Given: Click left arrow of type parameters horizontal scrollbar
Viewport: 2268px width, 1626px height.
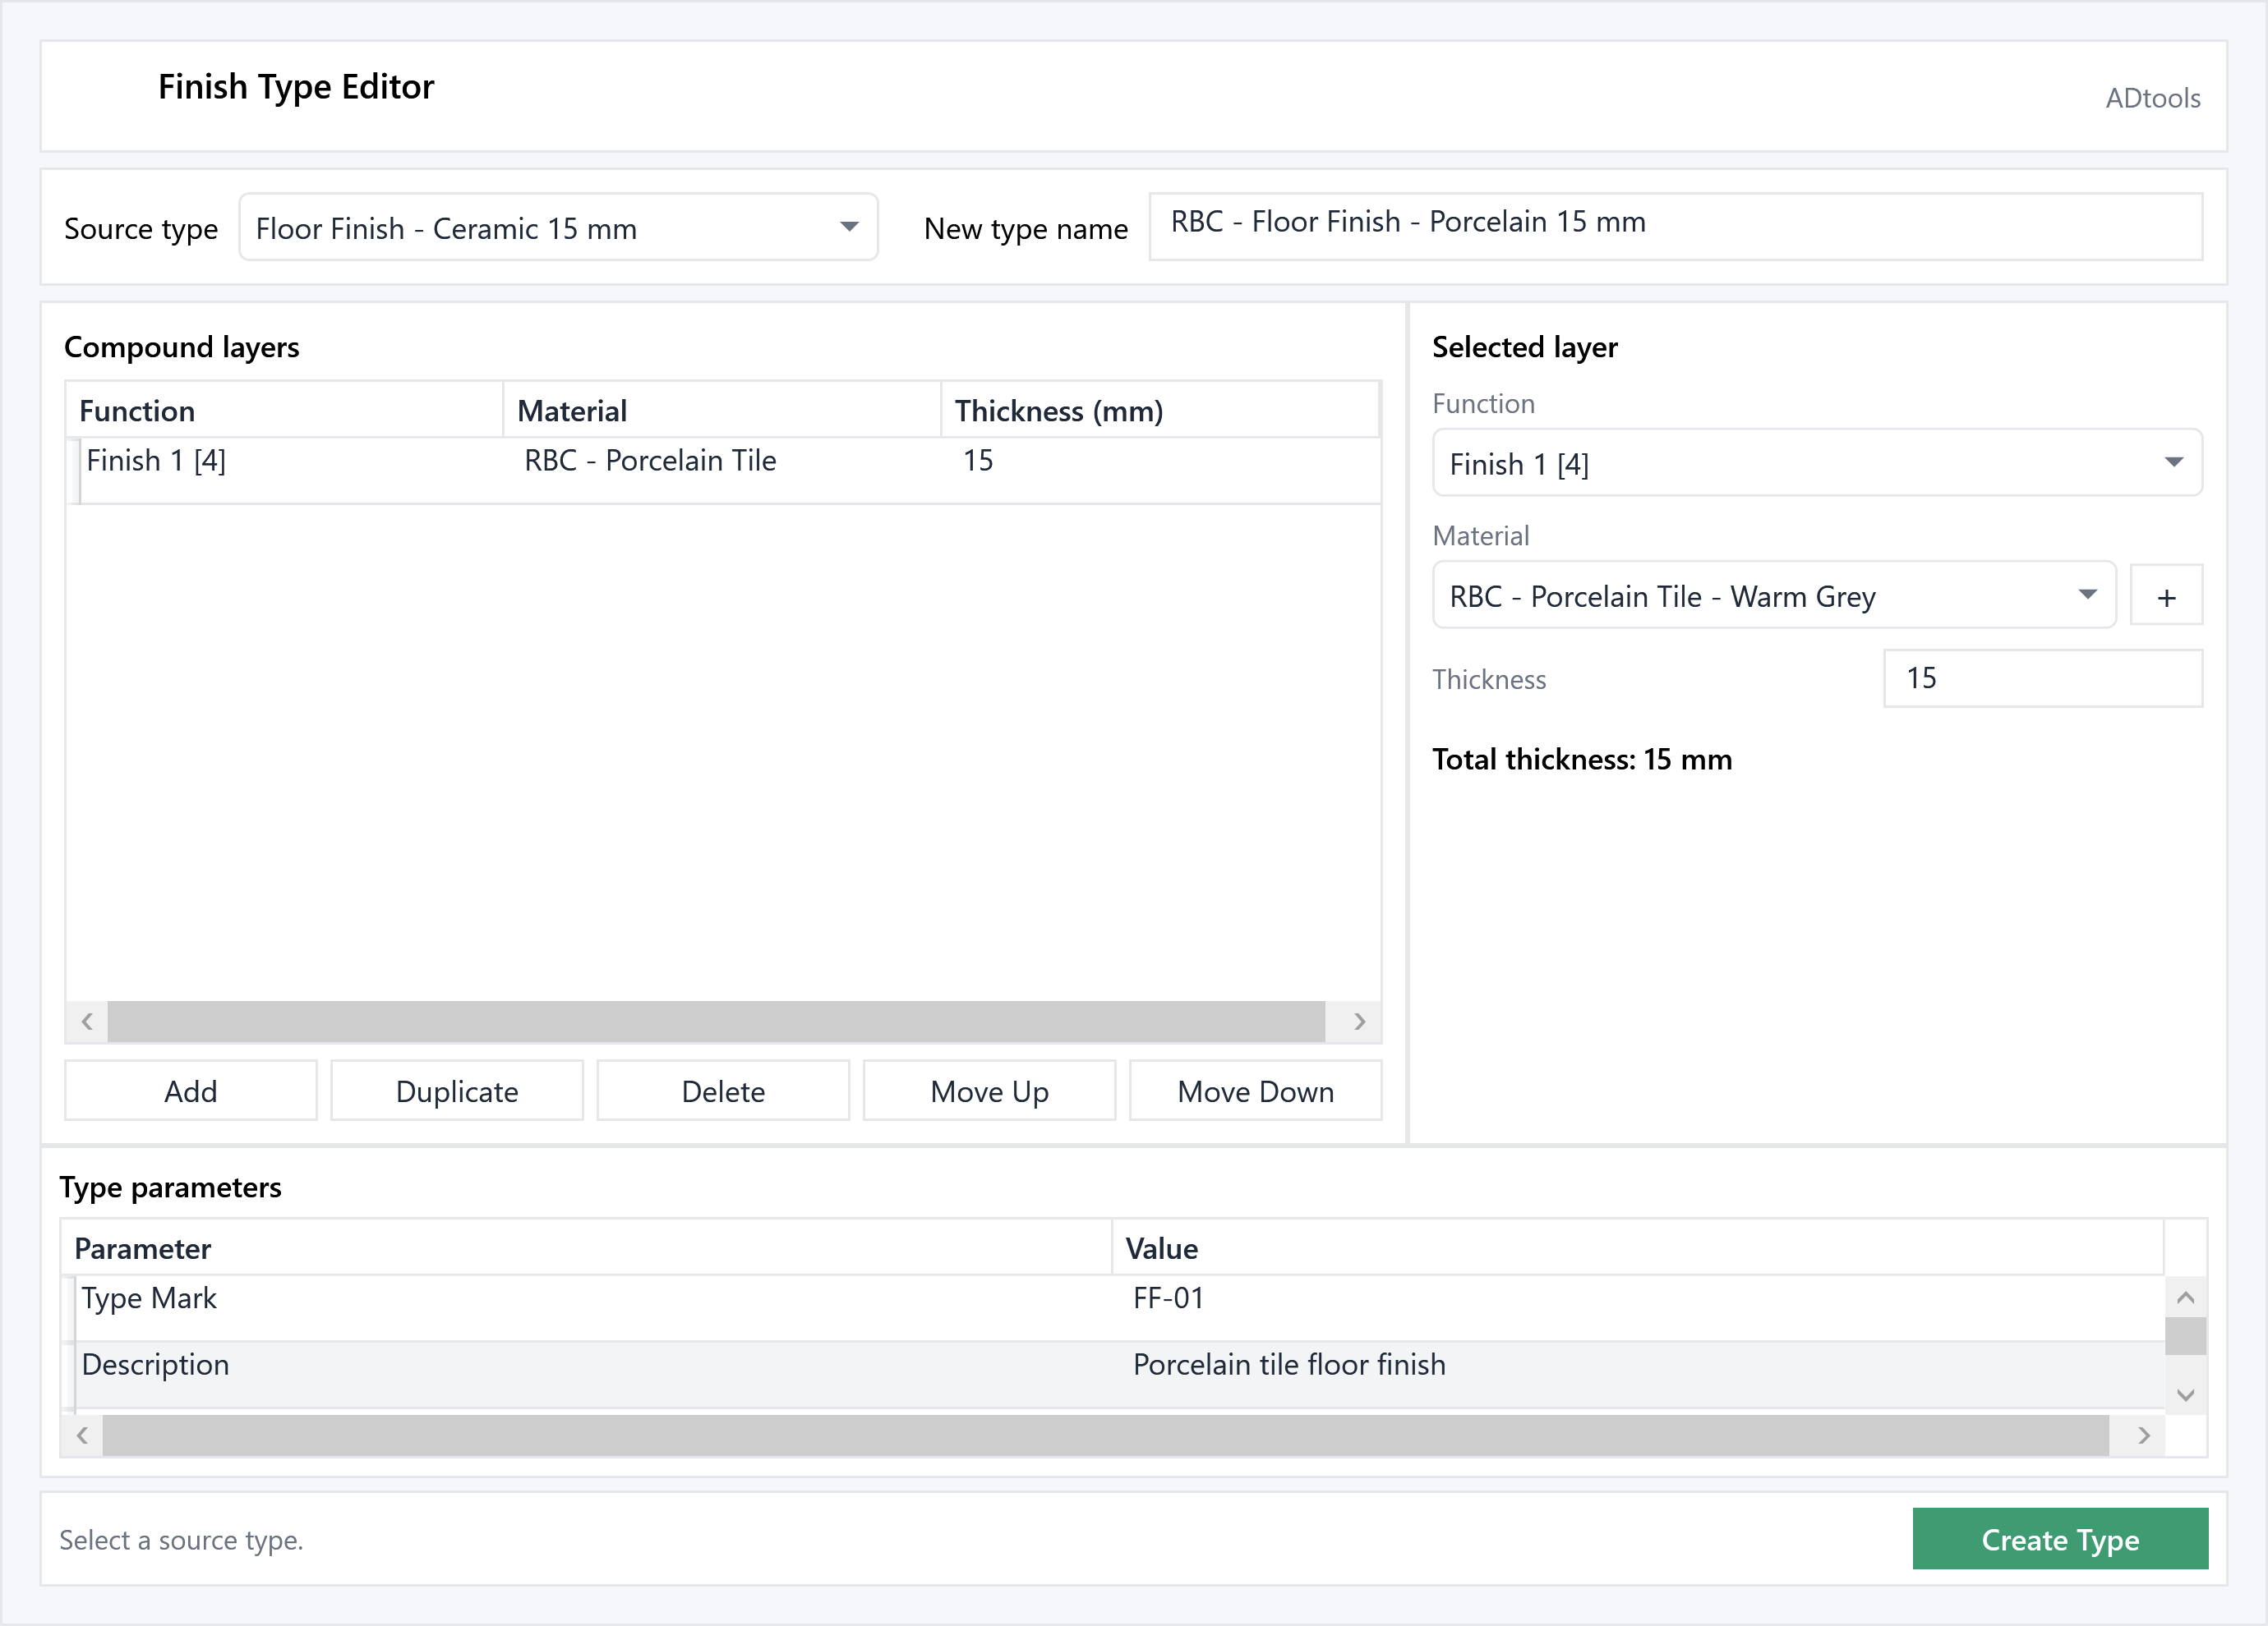Looking at the screenshot, I should (82, 1435).
